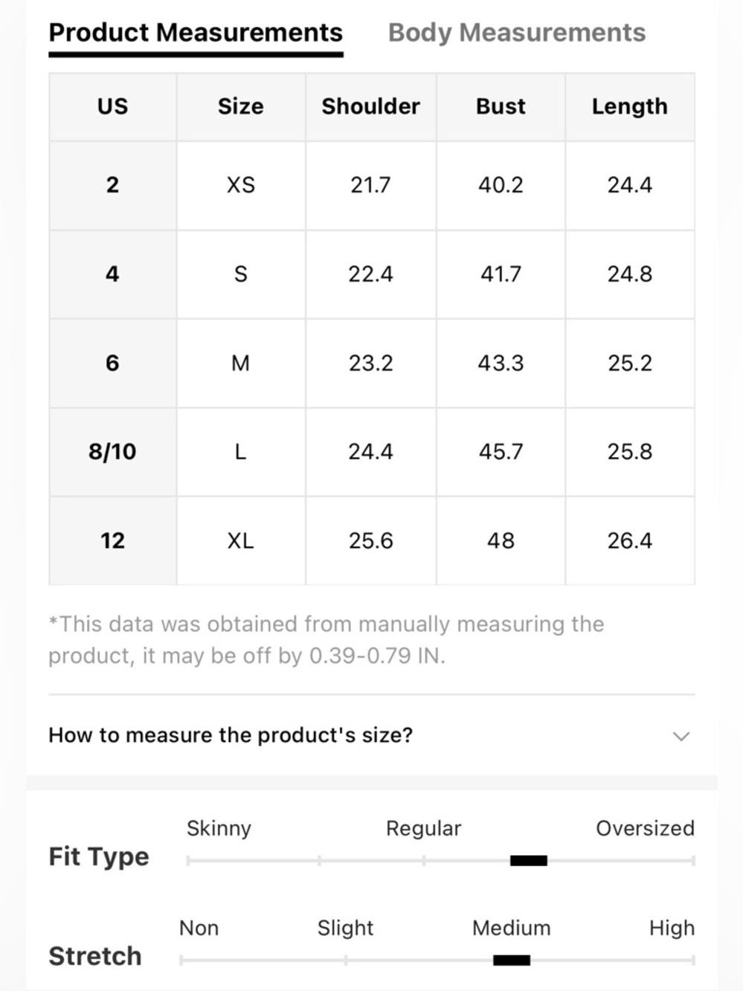The height and width of the screenshot is (991, 743).
Task: Click length value 26.4 for XL
Action: tap(630, 540)
